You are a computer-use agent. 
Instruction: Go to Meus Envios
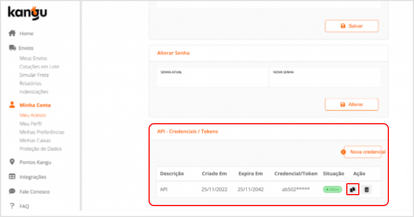tap(33, 58)
